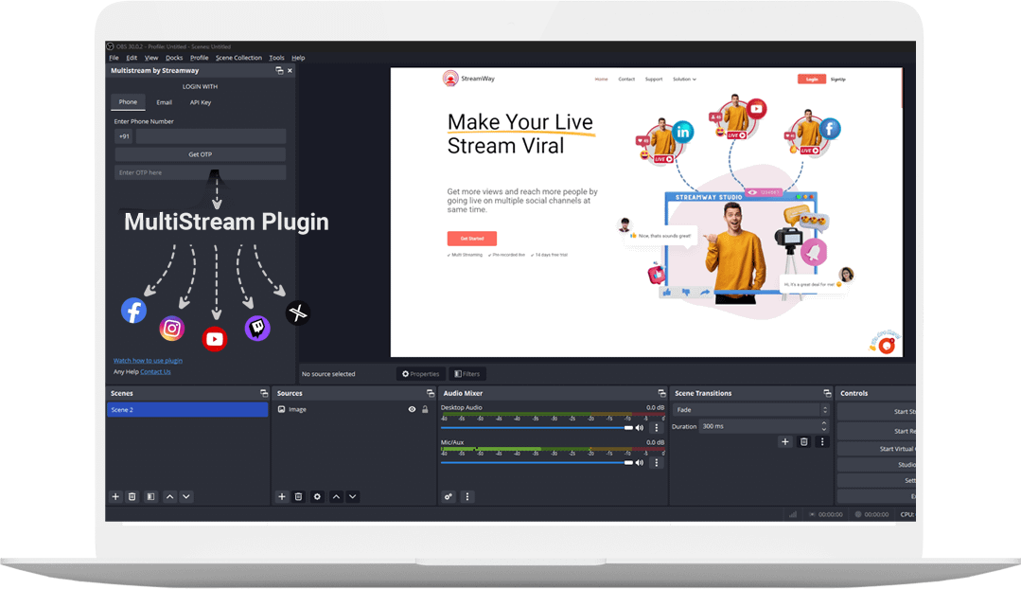The image size is (1021, 589).
Task: Pop out the Audio Mixer dock
Action: tap(661, 394)
